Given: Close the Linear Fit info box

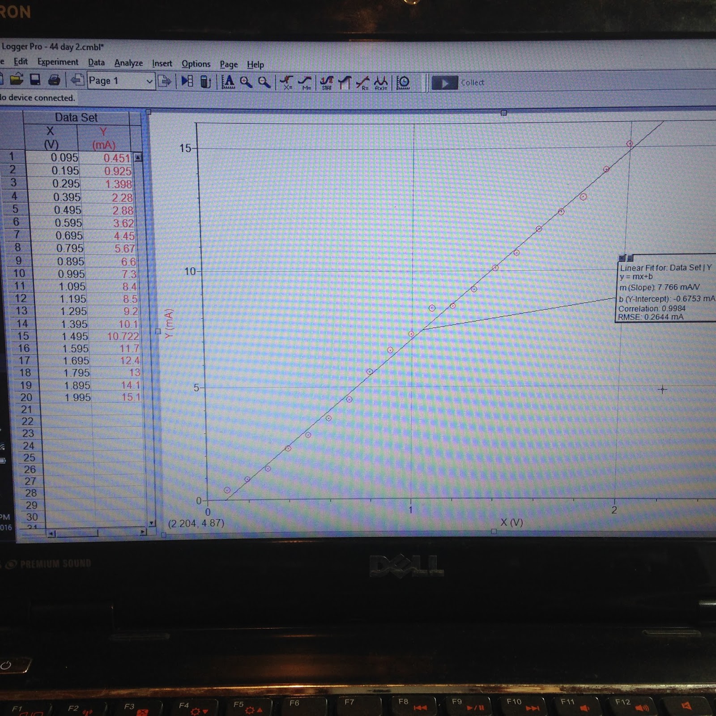Looking at the screenshot, I should [x=622, y=258].
